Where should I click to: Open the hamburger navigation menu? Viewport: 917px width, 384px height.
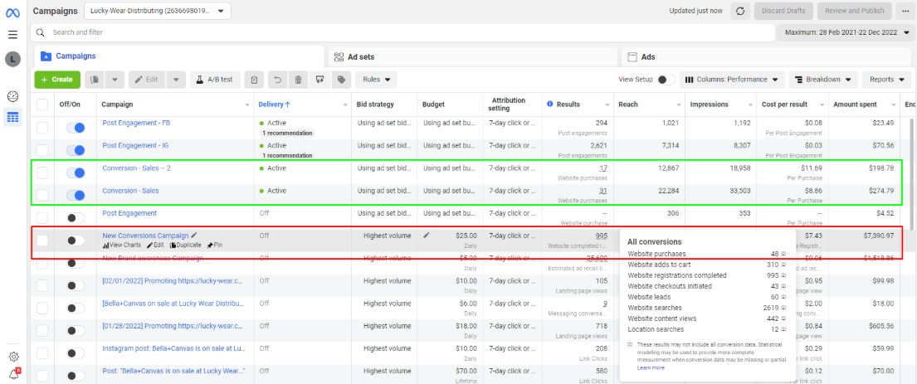[x=12, y=35]
